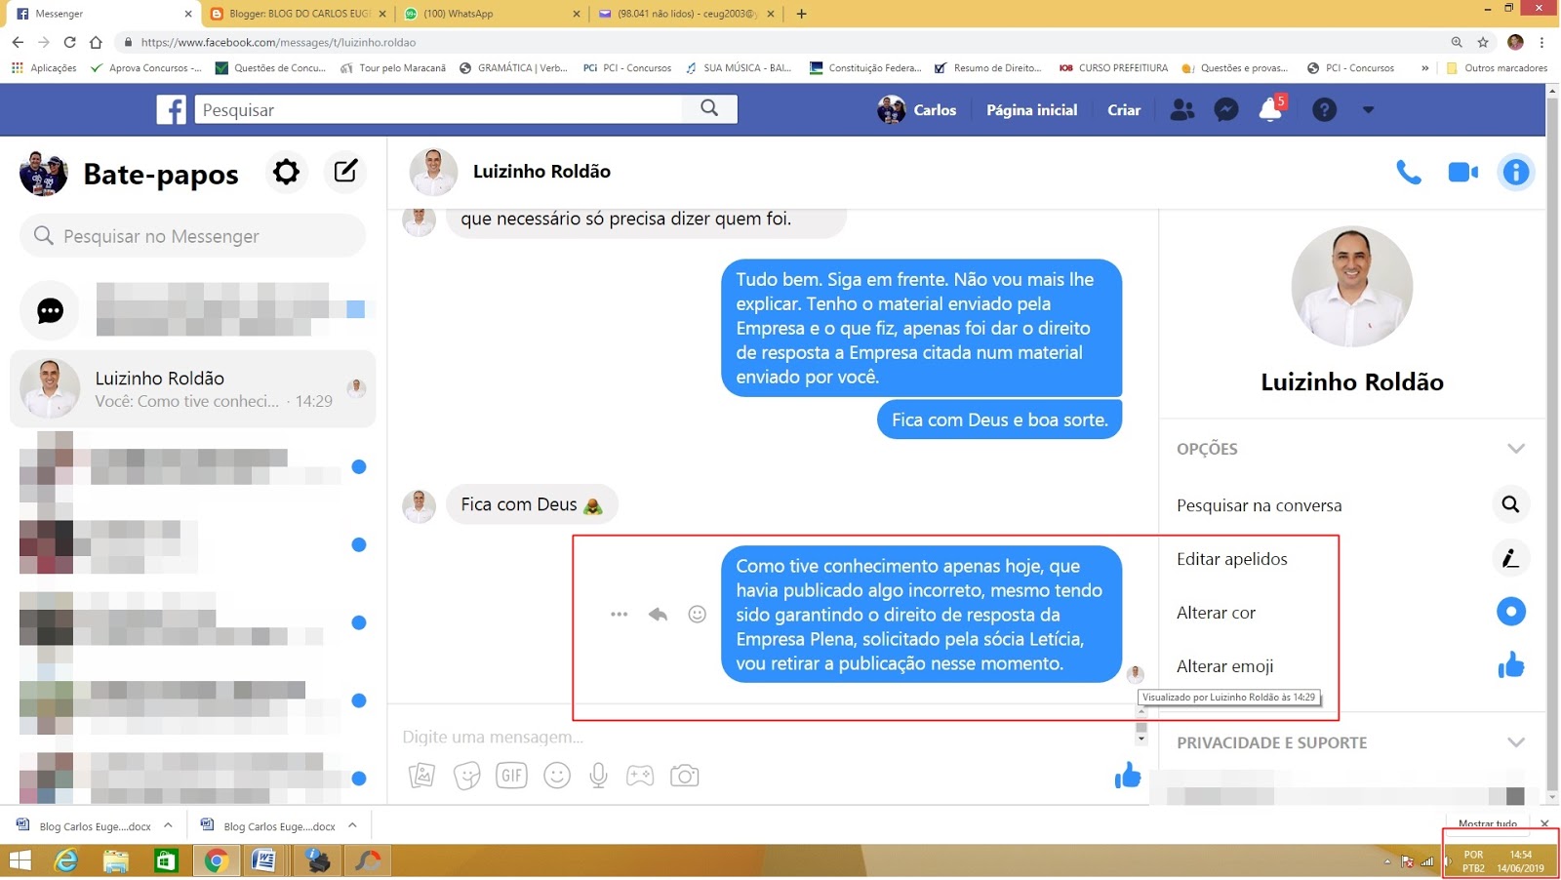The image size is (1561, 880).
Task: Click thumbs-up icon beside Alterar emoji
Action: (x=1510, y=666)
